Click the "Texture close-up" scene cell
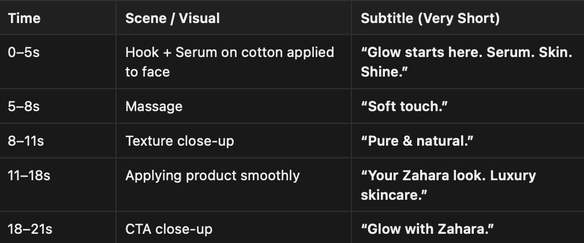 [x=179, y=141]
